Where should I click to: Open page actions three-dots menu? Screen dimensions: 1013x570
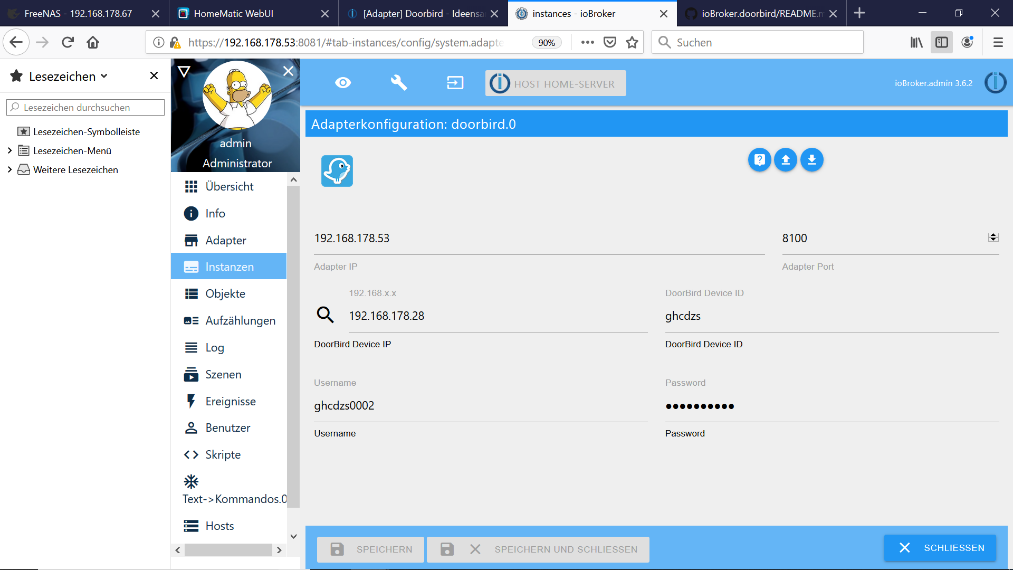[x=587, y=42]
